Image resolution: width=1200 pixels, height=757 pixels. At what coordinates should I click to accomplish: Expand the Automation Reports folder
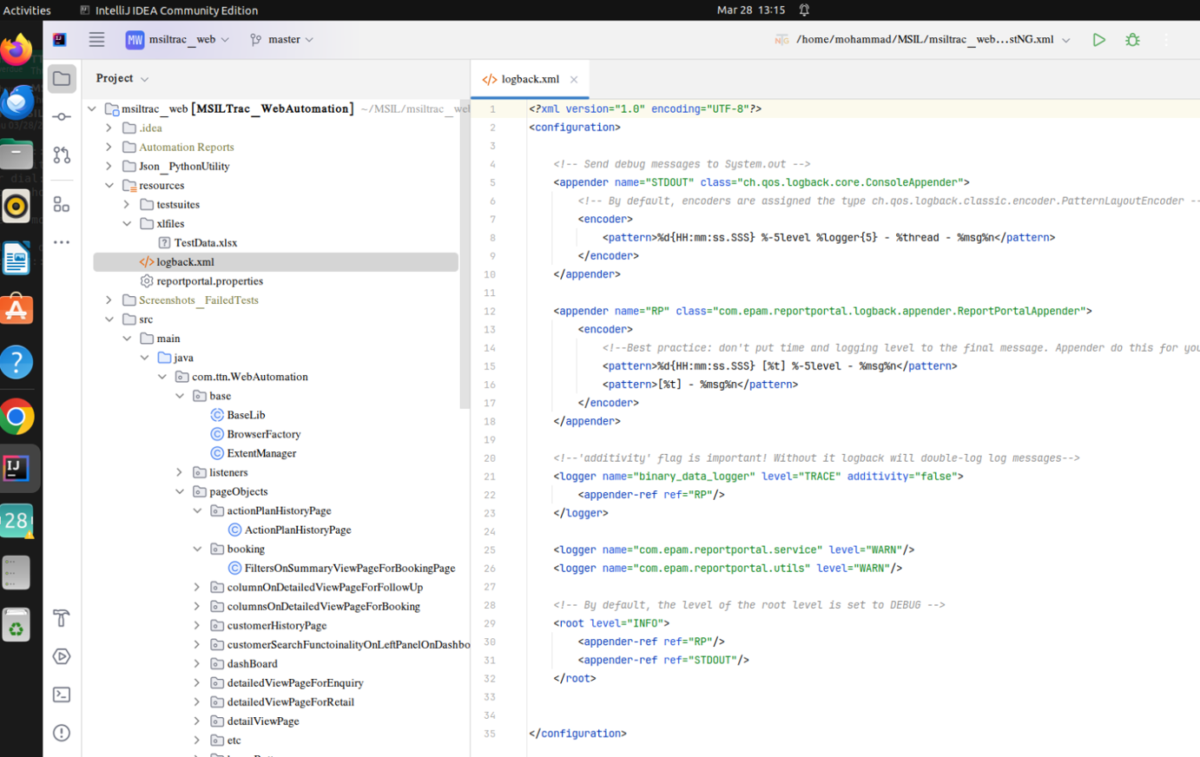click(x=108, y=146)
